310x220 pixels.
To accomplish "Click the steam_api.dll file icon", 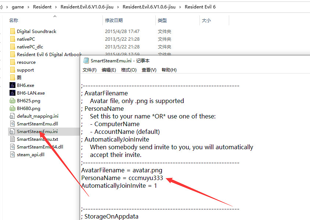I will click(x=12, y=155).
